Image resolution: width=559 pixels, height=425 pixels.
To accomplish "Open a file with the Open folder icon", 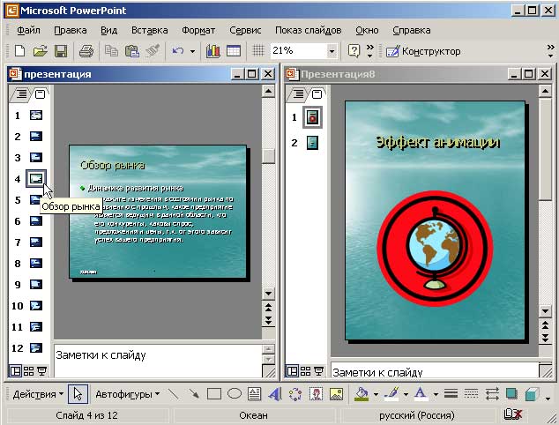I will (x=41, y=51).
